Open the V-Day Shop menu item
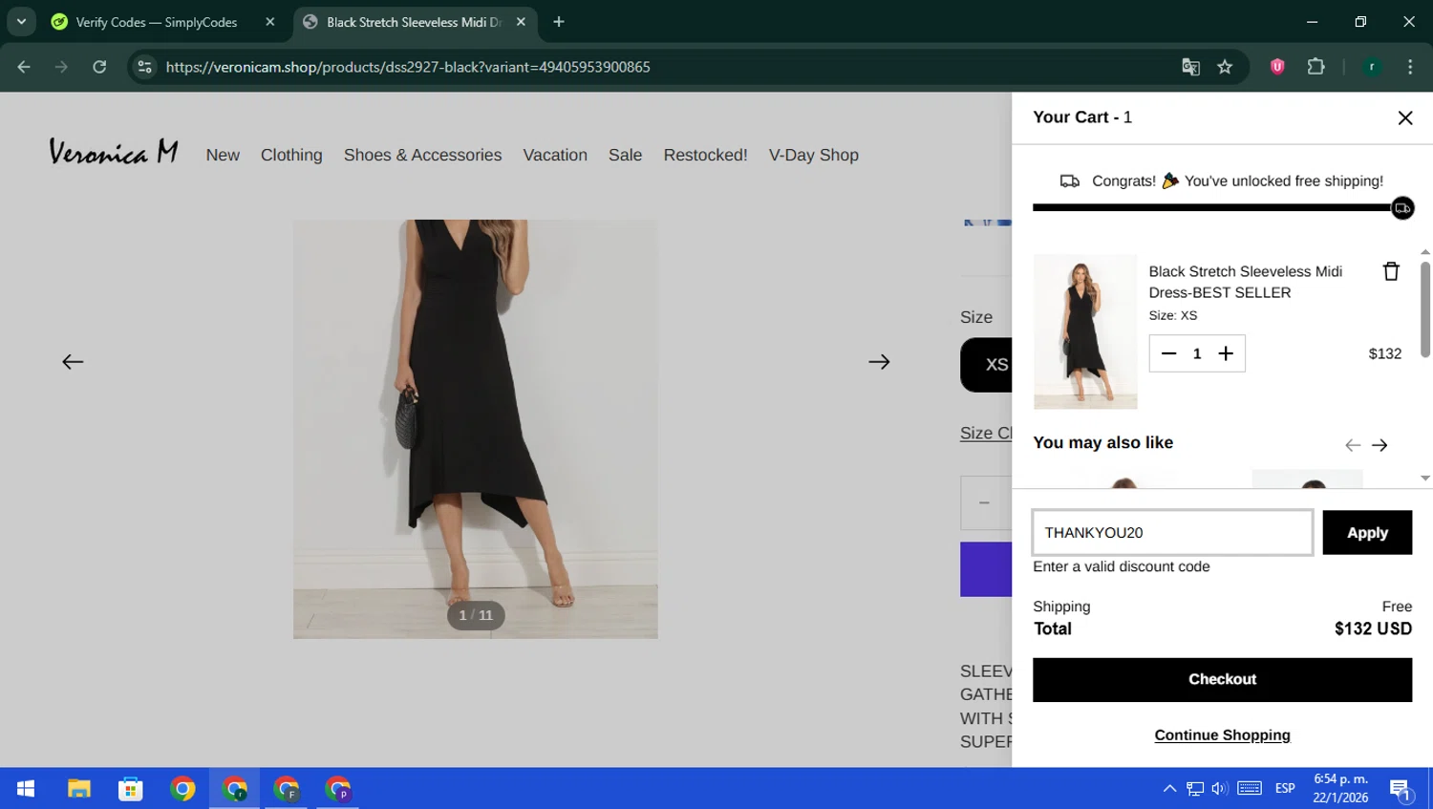1433x809 pixels. pos(813,155)
